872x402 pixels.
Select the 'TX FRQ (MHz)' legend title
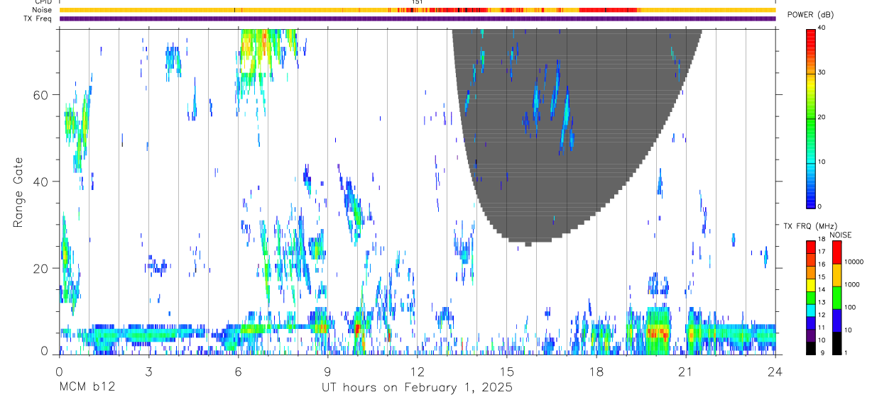(810, 226)
